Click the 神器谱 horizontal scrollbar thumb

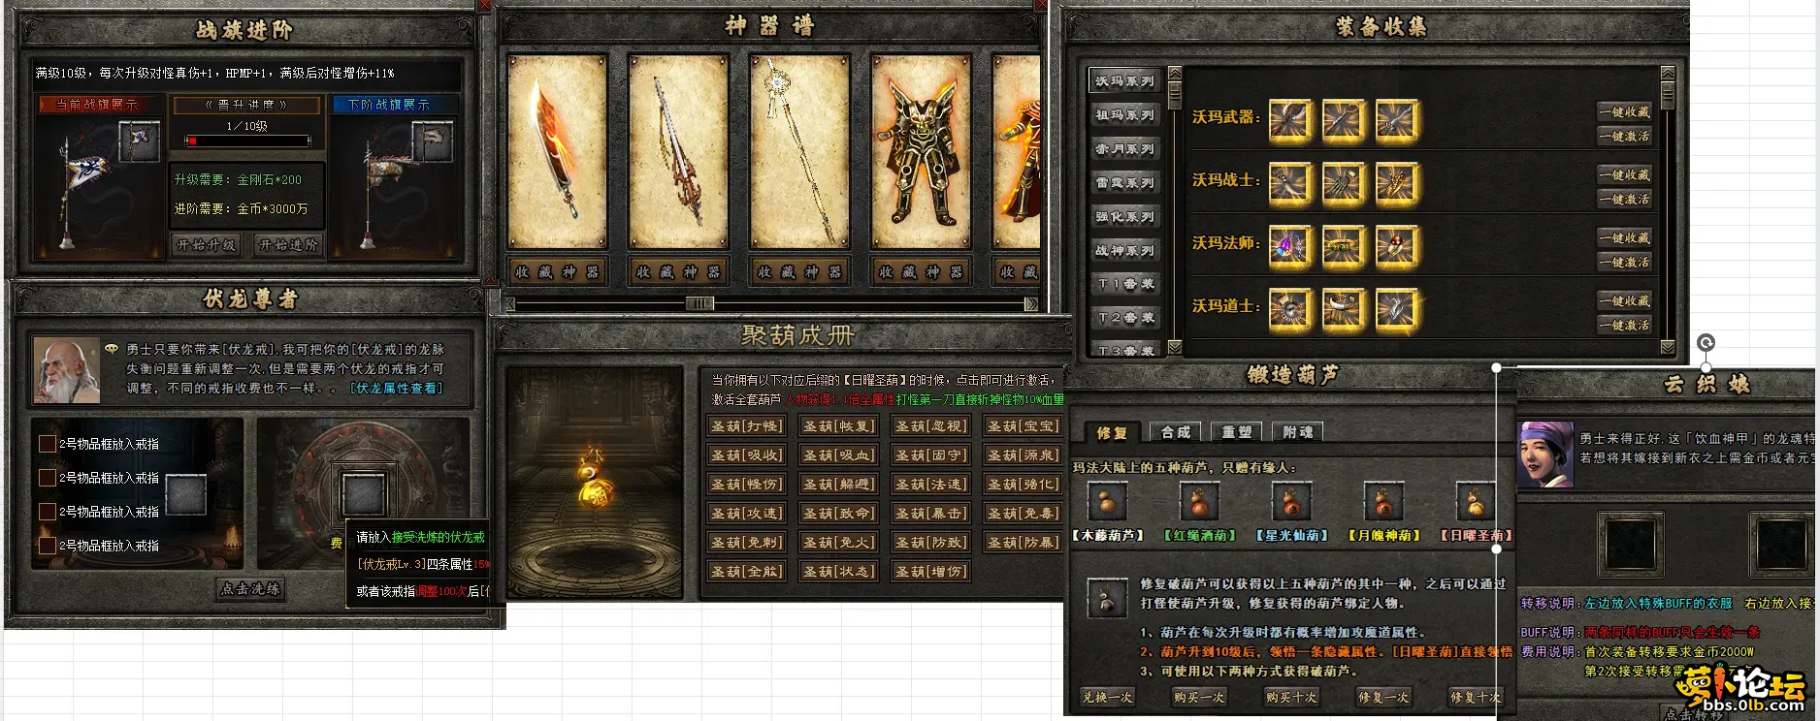point(699,304)
